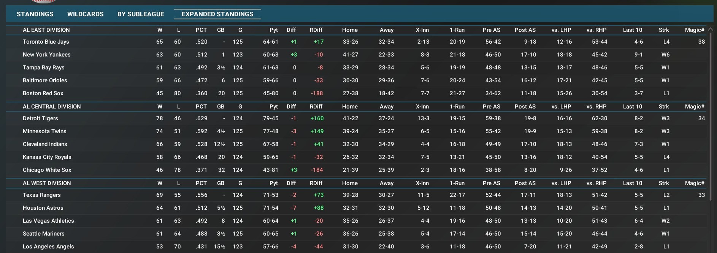Click the AL West Division header
The image size is (717, 253).
47,183
